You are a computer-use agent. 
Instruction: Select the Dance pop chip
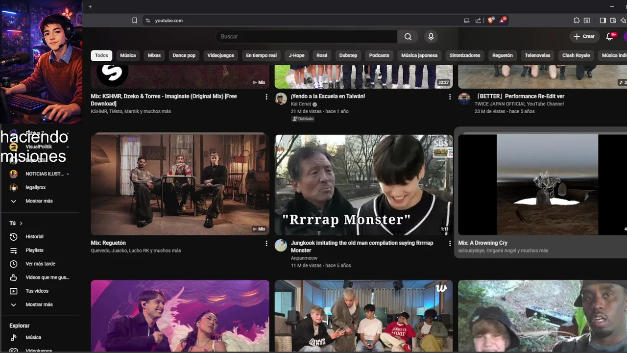[x=184, y=55]
